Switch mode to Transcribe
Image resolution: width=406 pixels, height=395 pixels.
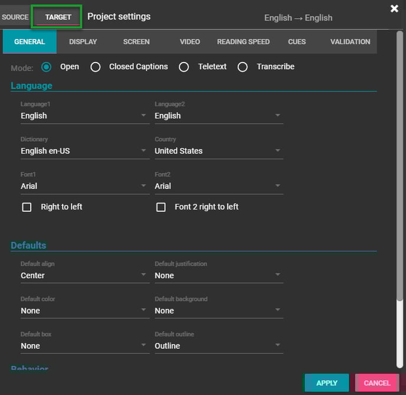pos(243,67)
